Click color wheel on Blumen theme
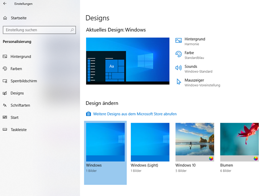 pos(256,158)
